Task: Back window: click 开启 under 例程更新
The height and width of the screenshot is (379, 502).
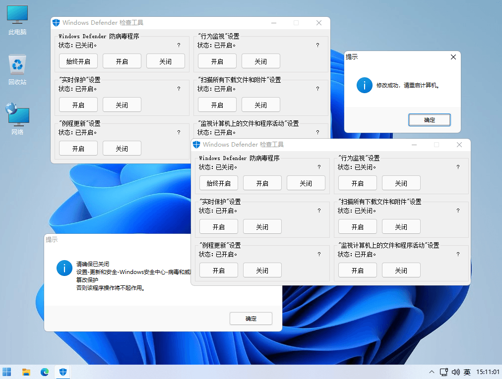Action: point(78,148)
